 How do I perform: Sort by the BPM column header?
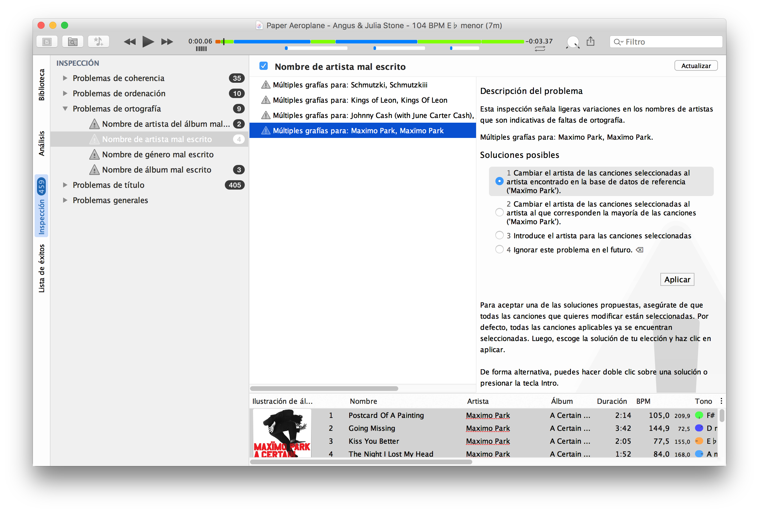643,401
